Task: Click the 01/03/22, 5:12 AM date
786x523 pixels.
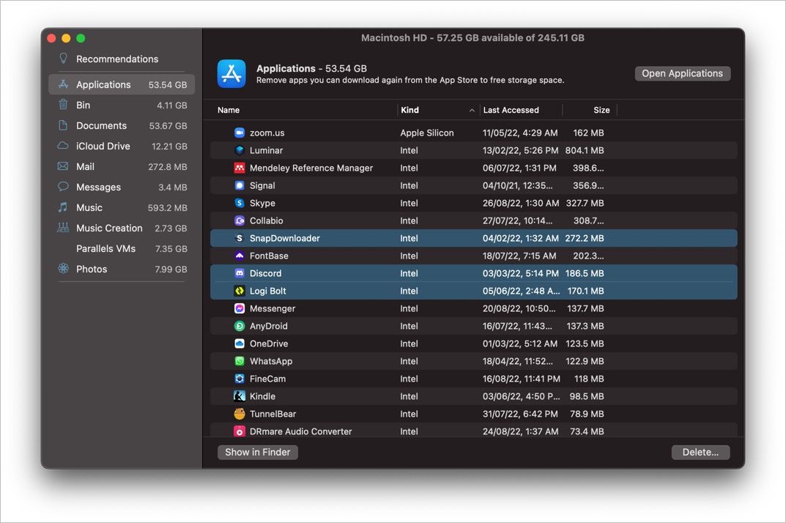Action: [x=520, y=344]
